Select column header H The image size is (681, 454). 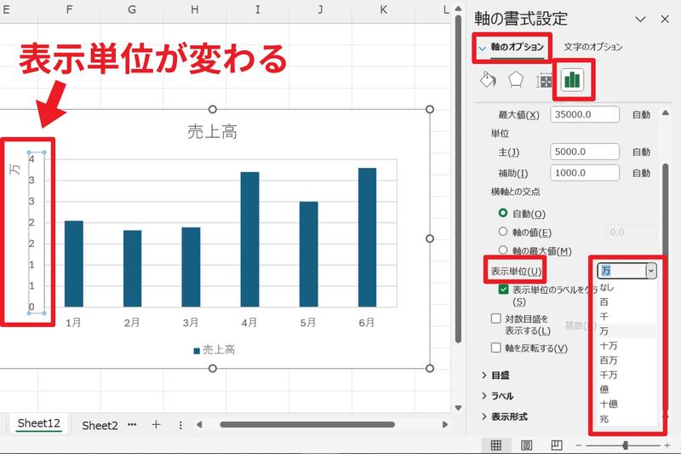point(195,9)
